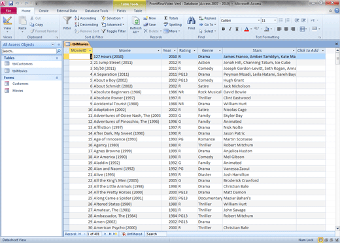Go to first record button
340x243 pixels.
(x=79, y=234)
